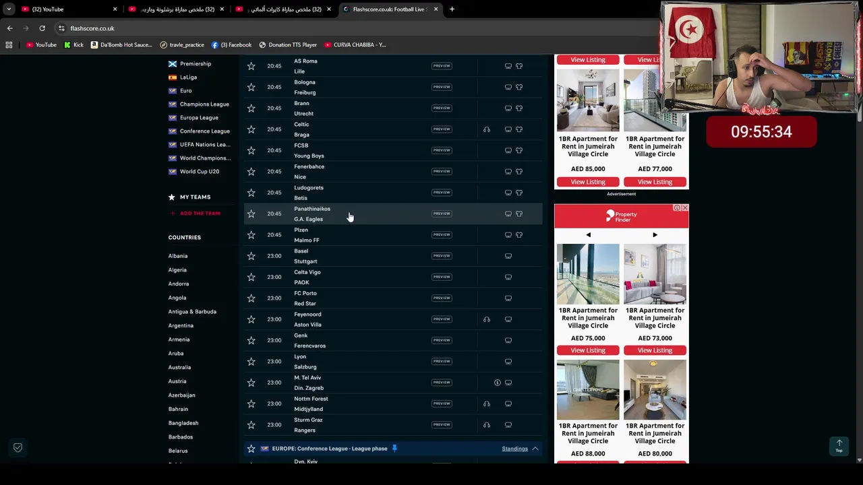Viewport: 863px width, 485px height.
Task: Star the Sturm Graz vs Rangers match
Action: coord(251,424)
